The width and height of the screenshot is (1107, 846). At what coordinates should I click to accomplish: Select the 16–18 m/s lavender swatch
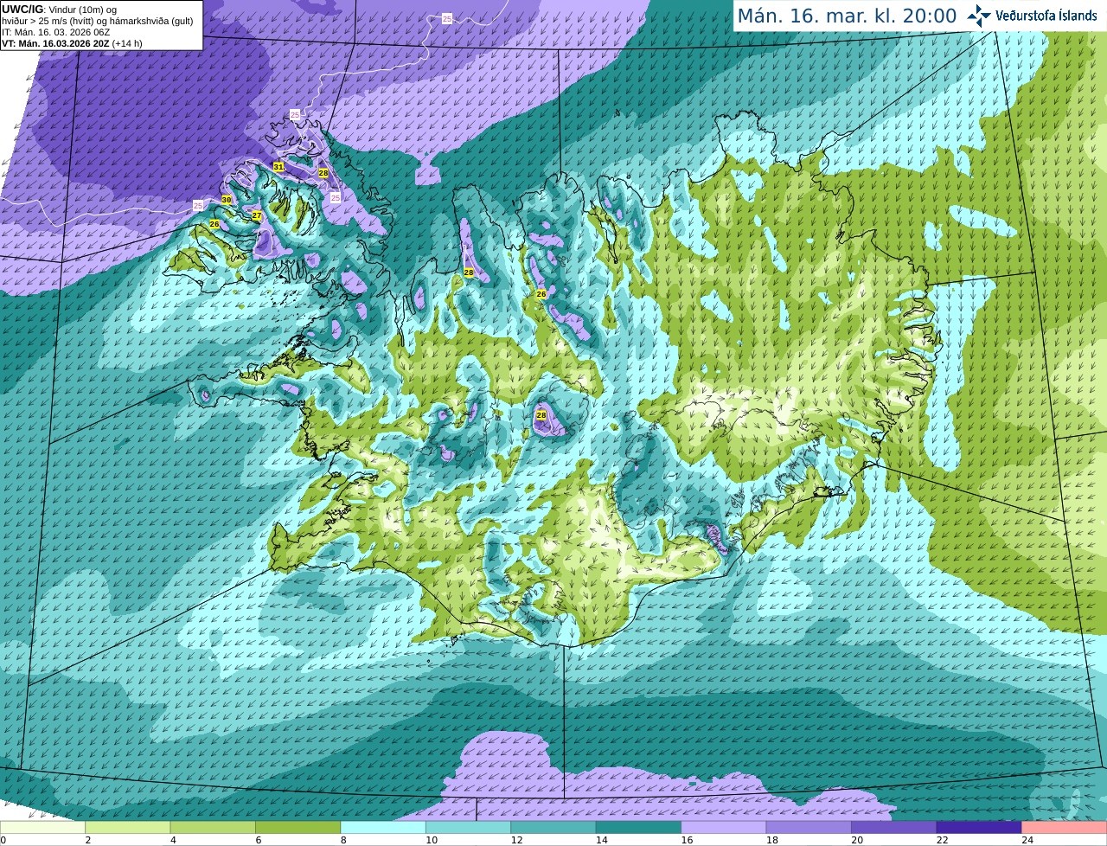724,828
